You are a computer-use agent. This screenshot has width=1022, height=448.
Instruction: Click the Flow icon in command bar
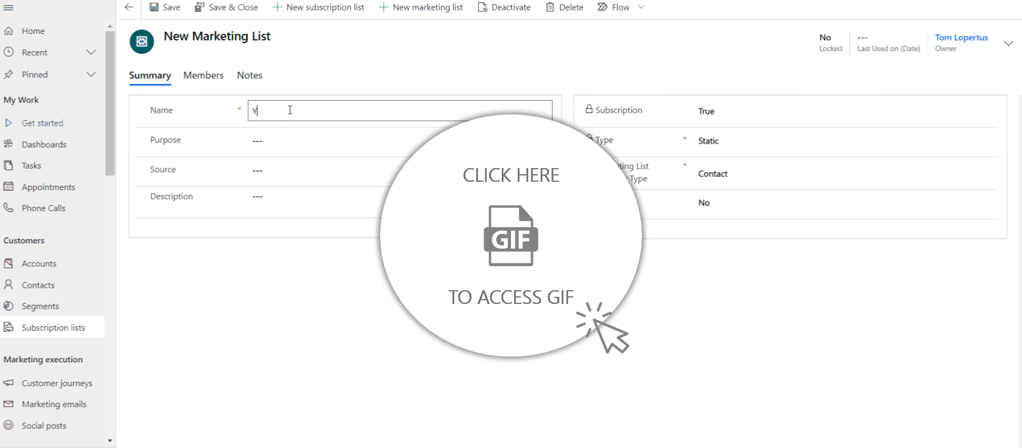click(602, 7)
